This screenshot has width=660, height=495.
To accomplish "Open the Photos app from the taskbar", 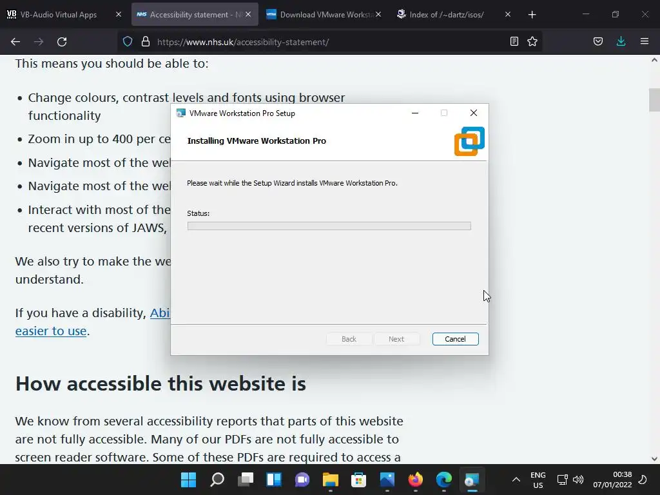I will 387,480.
